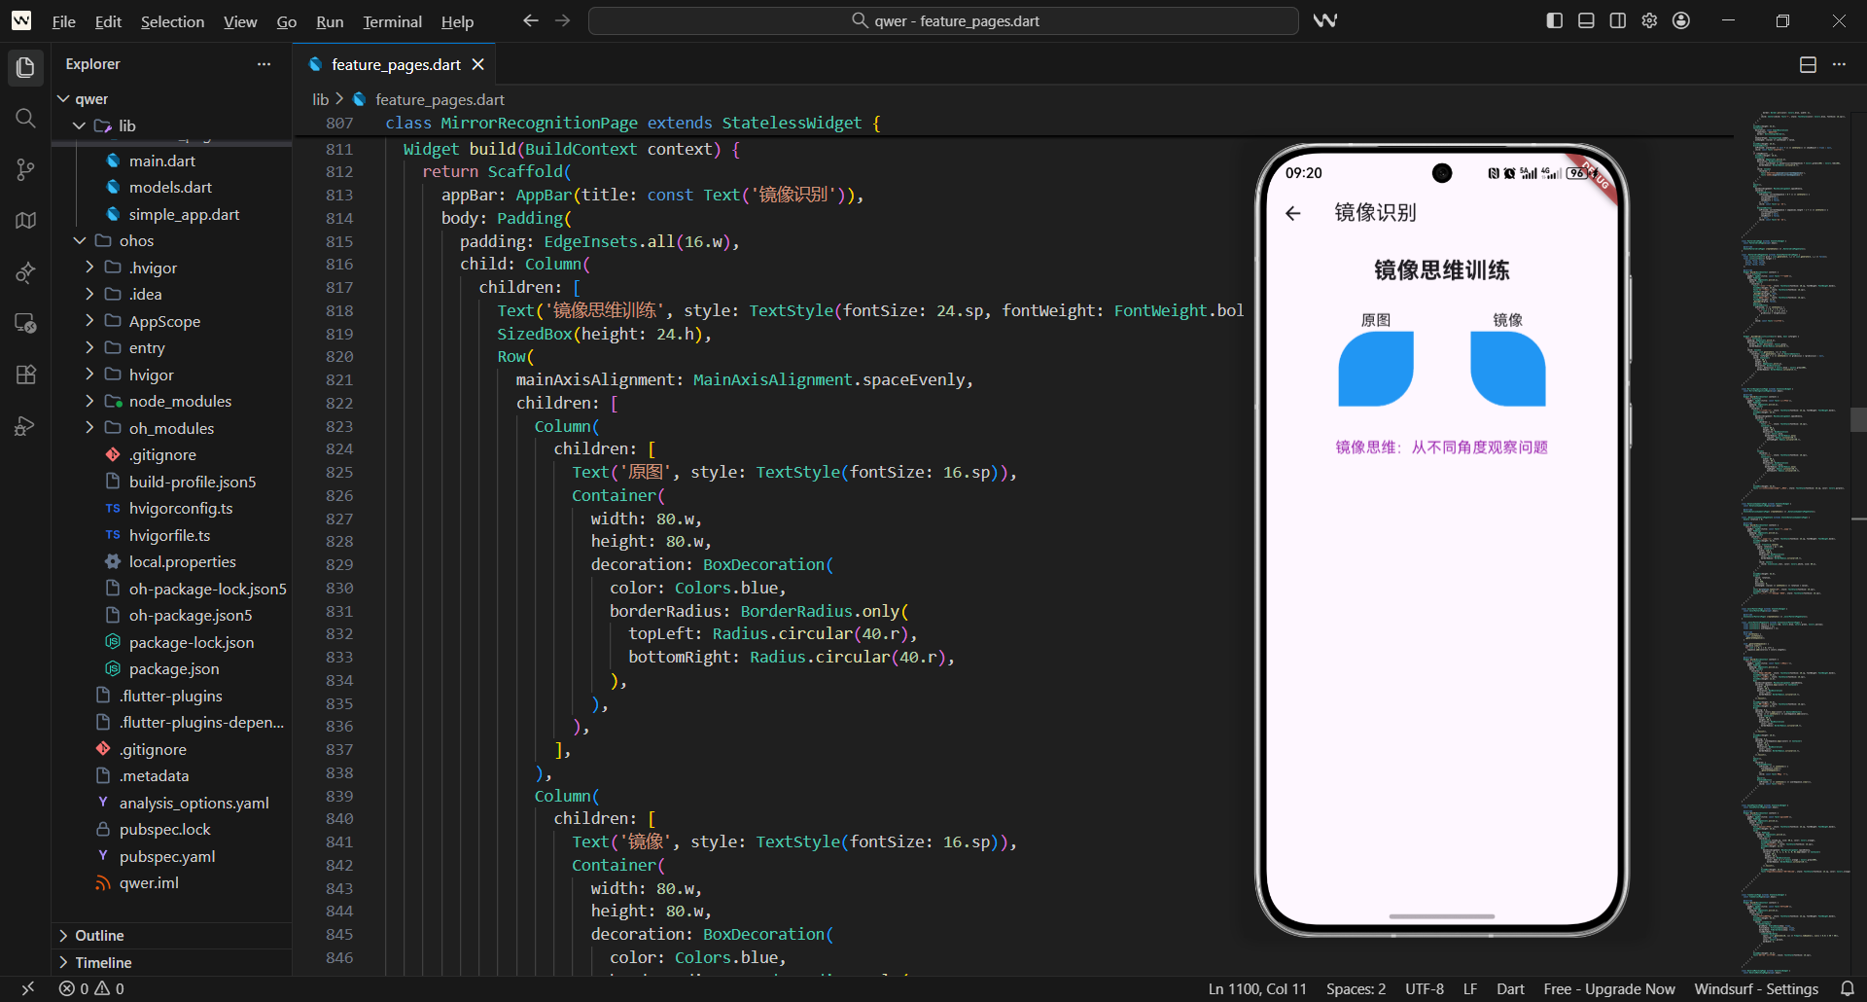Open the Book-shaped icon in activity bar
The width and height of the screenshot is (1867, 1002).
click(x=25, y=221)
